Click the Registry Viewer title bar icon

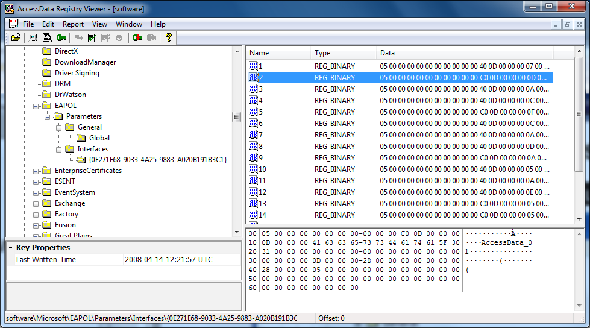[x=10, y=8]
